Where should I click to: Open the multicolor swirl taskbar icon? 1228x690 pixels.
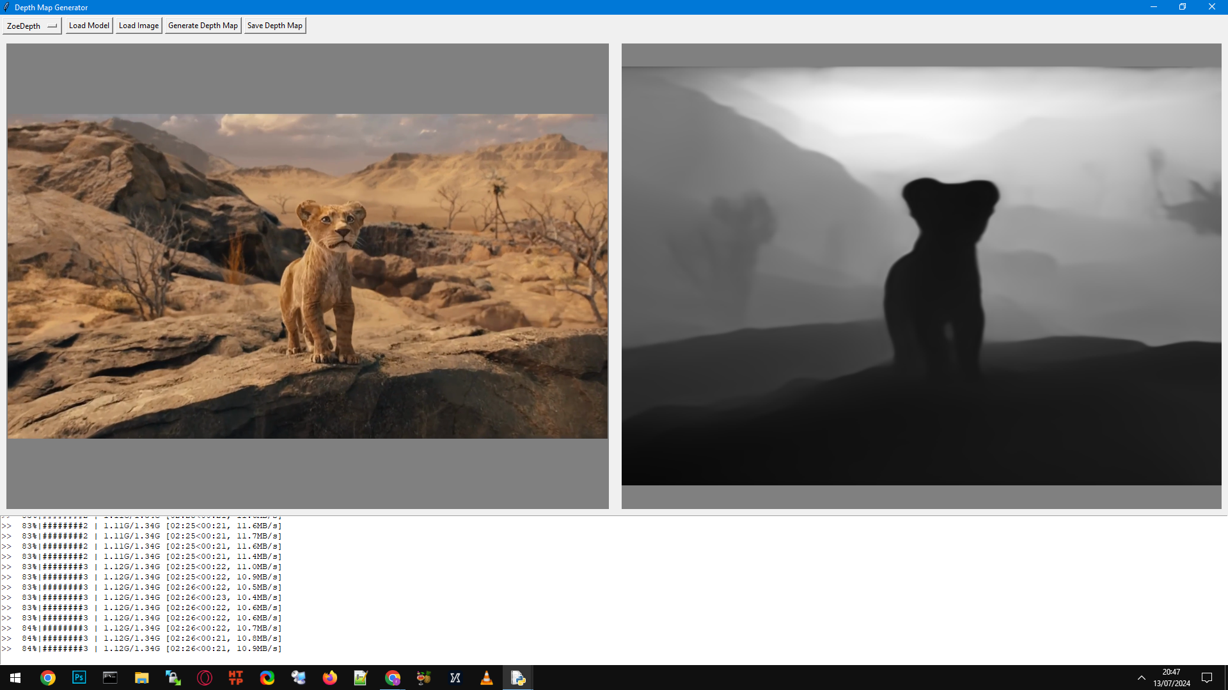click(267, 678)
